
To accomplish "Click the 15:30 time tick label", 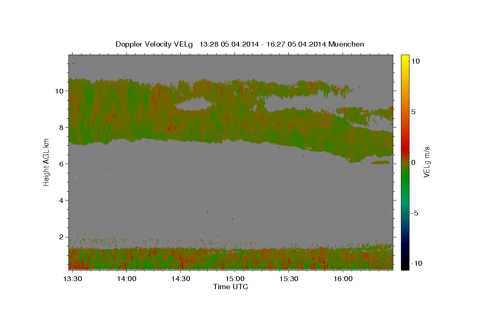I will pos(289,279).
